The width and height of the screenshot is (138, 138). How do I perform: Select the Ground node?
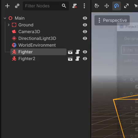click(x=26, y=25)
